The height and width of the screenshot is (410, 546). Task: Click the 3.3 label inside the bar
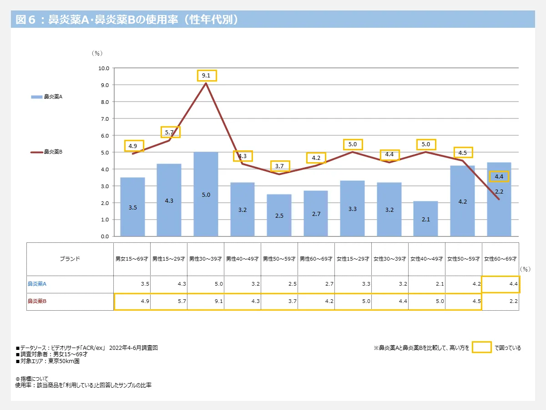tap(353, 209)
